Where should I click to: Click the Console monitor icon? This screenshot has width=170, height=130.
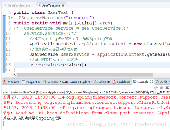pyautogui.click(x=135, y=82)
